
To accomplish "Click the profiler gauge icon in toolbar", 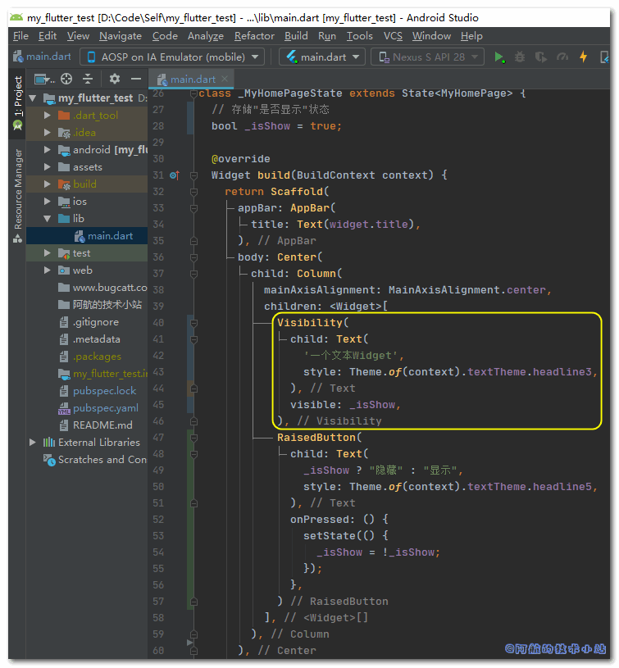I will 562,57.
